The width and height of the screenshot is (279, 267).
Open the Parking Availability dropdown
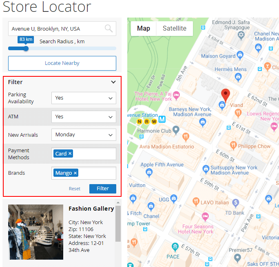[x=84, y=98]
